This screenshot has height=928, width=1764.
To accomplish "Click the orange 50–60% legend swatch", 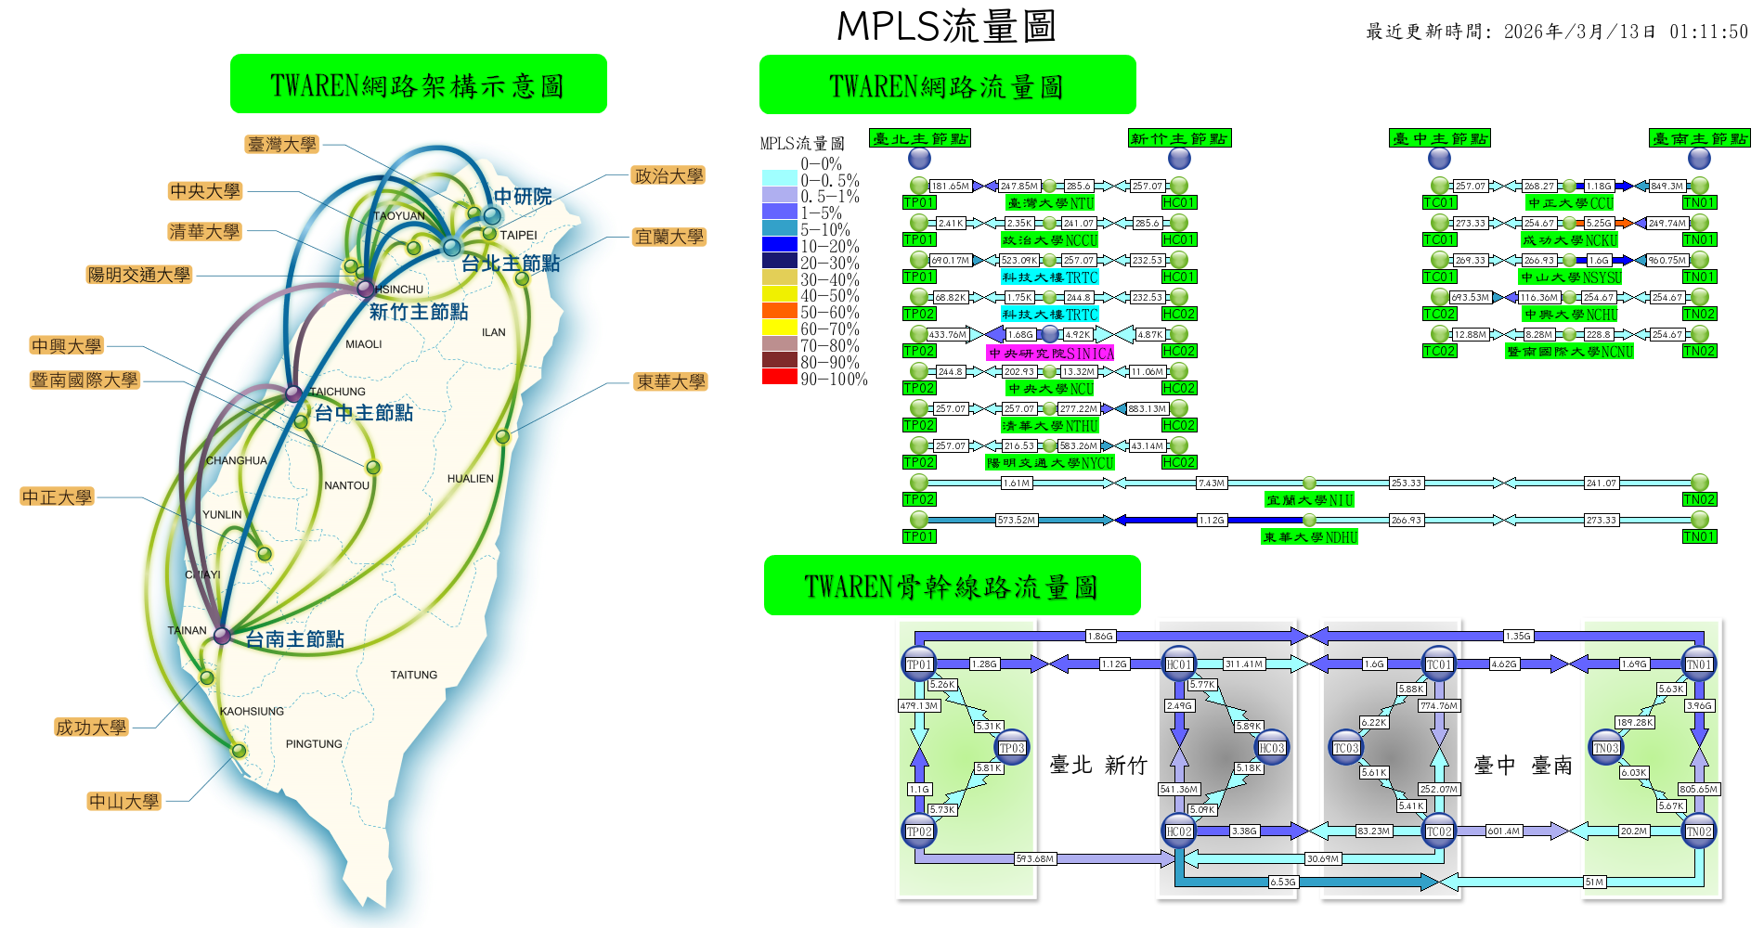I will [x=779, y=311].
